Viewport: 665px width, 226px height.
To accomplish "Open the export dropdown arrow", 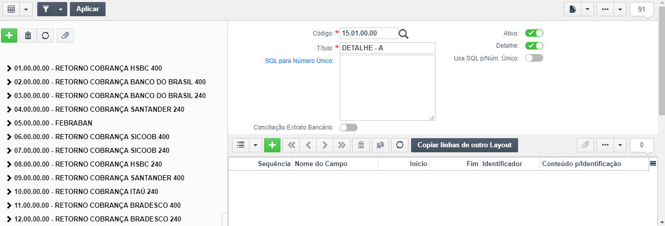I will 587,9.
